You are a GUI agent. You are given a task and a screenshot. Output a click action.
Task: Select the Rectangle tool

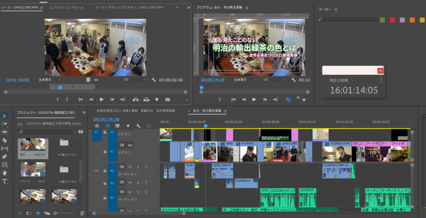pos(5,165)
